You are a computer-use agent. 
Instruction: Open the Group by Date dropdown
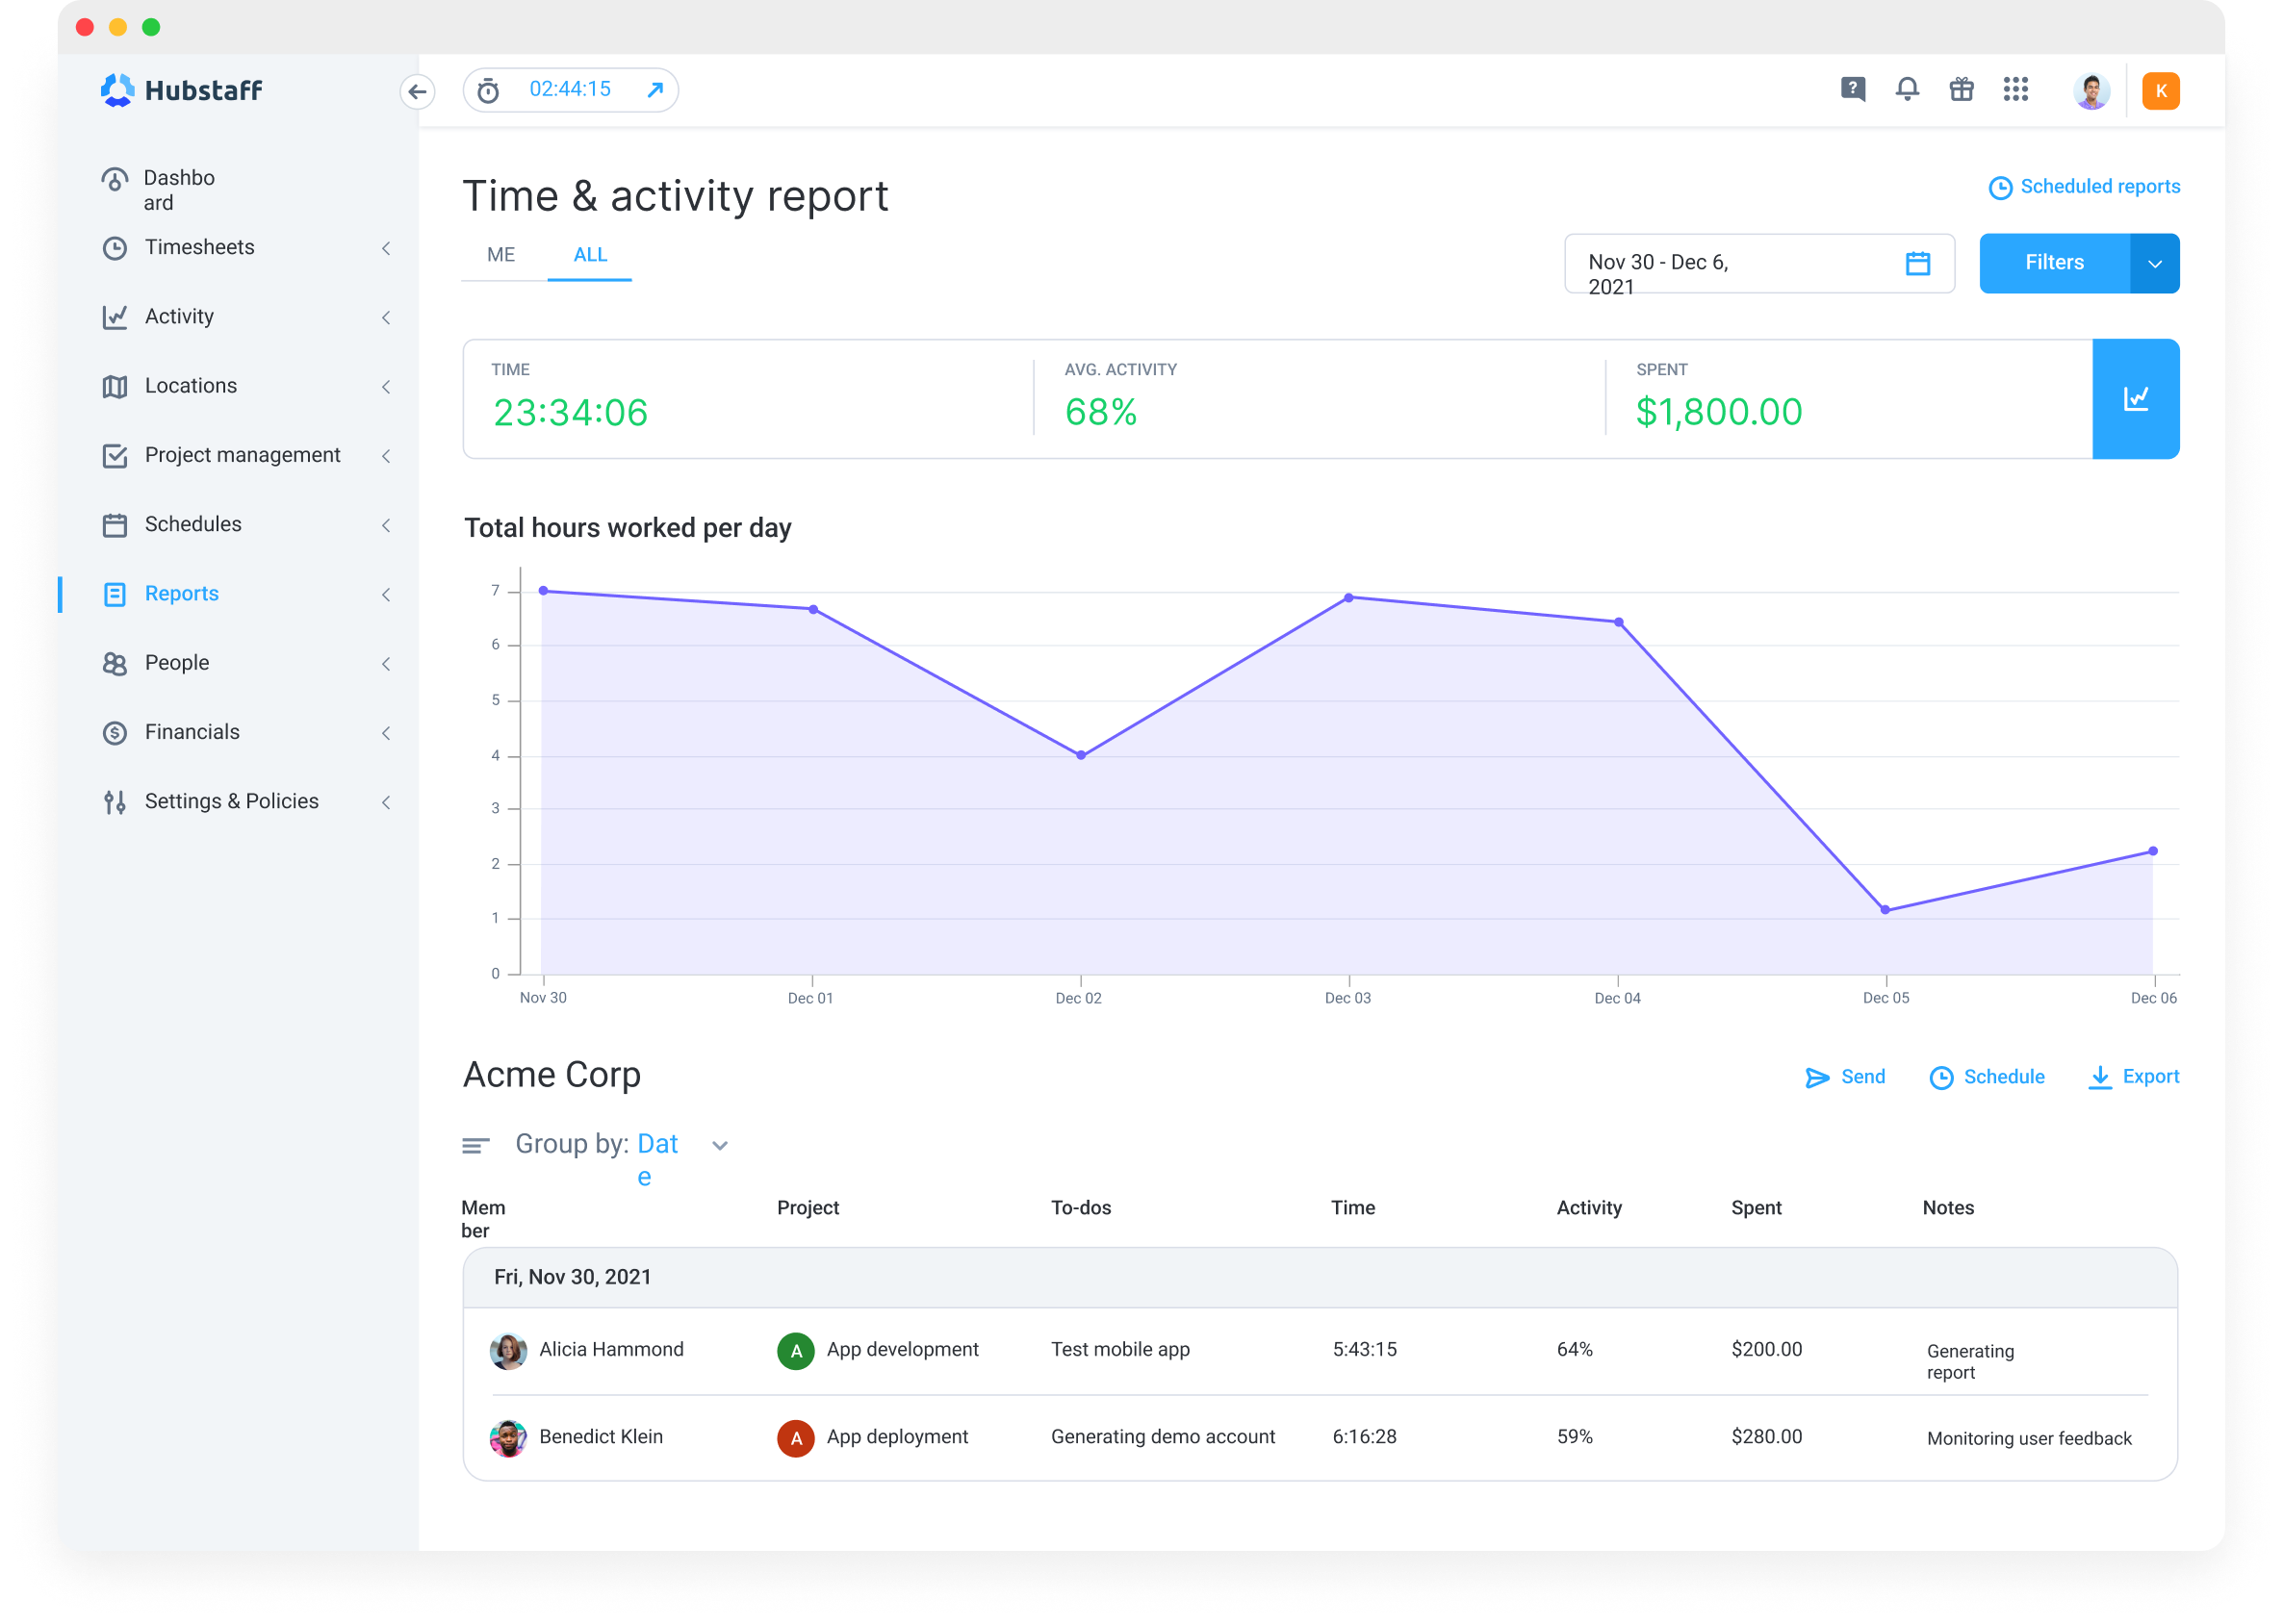click(719, 1145)
